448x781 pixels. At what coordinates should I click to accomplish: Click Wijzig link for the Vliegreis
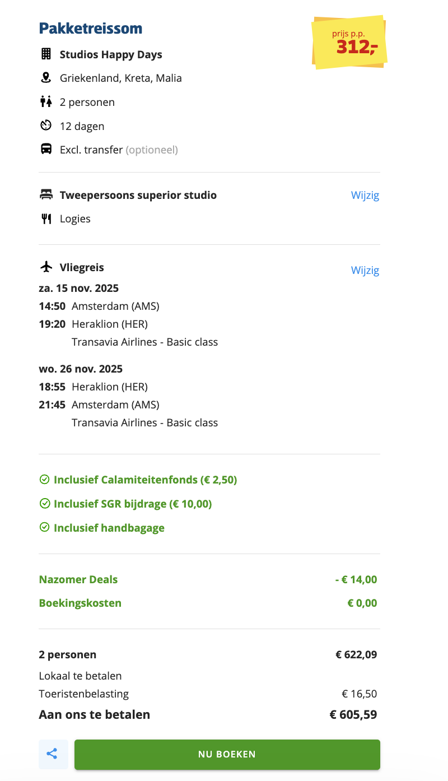tap(365, 270)
